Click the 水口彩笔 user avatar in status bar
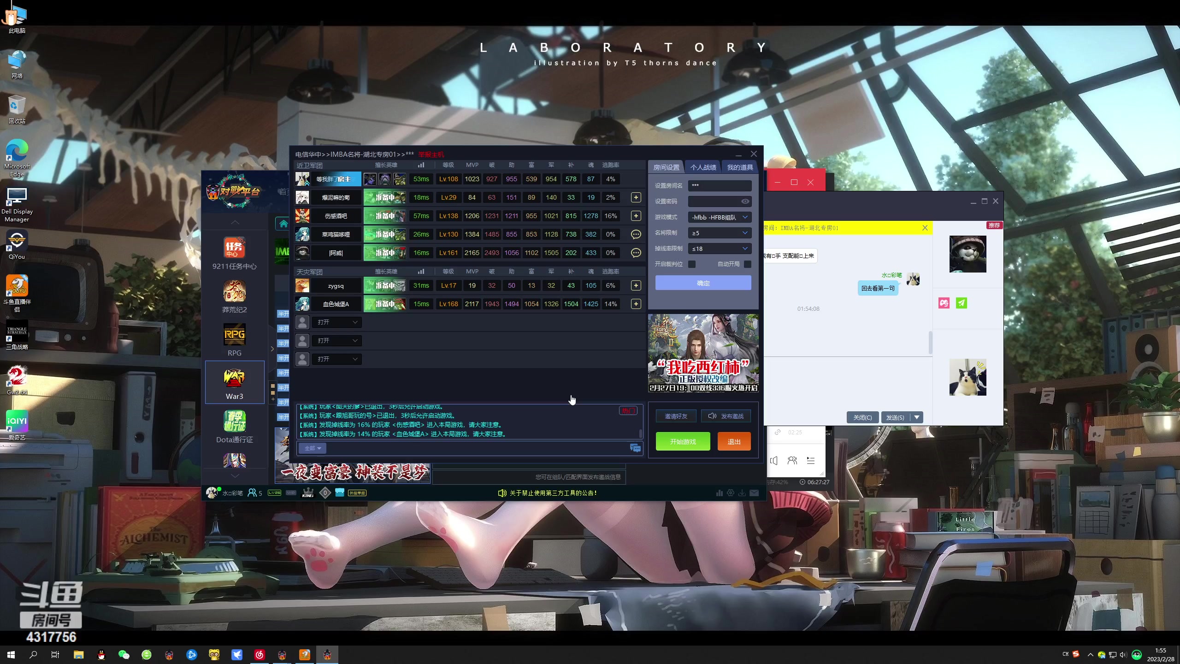The image size is (1180, 664). pos(212,492)
